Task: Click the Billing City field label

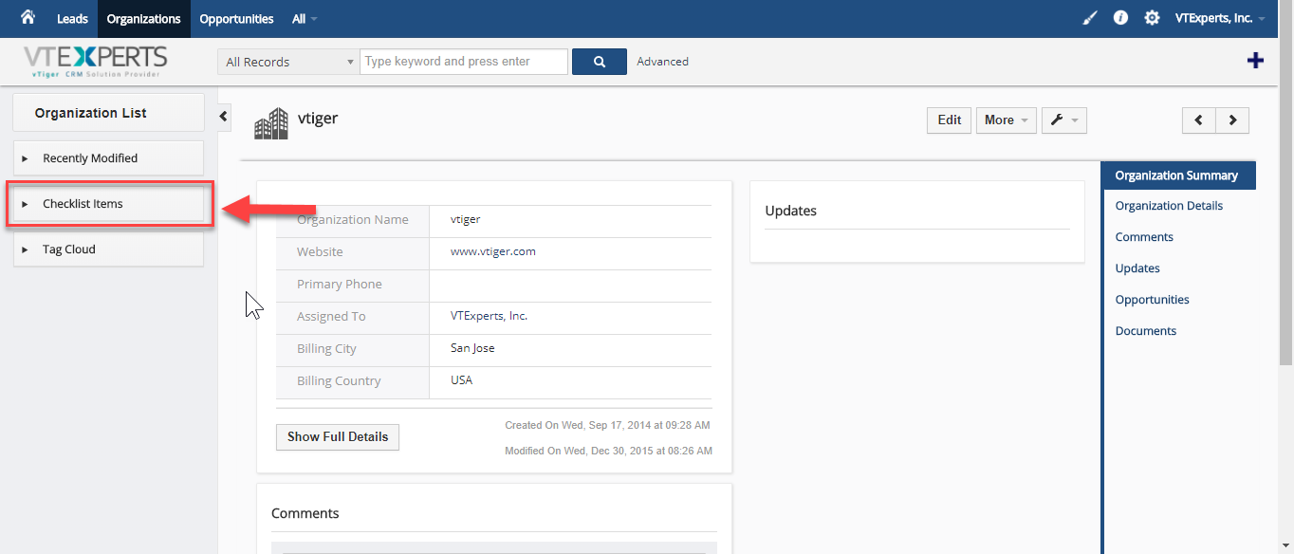Action: pos(326,348)
